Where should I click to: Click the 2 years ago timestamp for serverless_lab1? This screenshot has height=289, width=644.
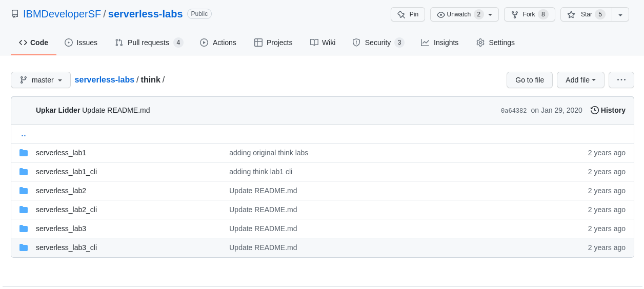(x=607, y=153)
